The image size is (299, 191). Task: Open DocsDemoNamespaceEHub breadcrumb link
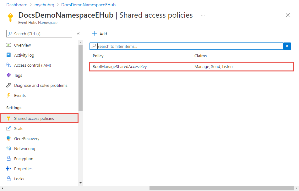[88, 5]
